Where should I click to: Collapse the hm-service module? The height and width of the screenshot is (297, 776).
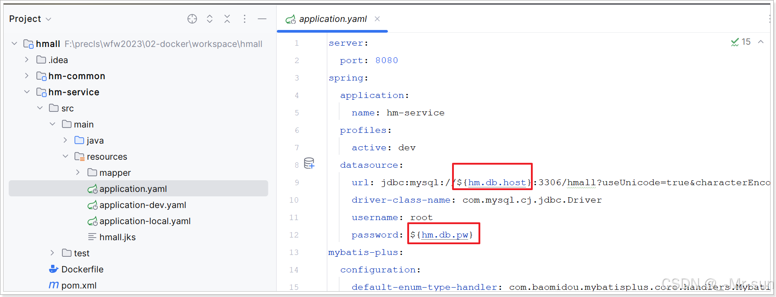pos(27,92)
